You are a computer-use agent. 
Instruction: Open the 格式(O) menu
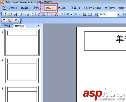tap(62, 8)
